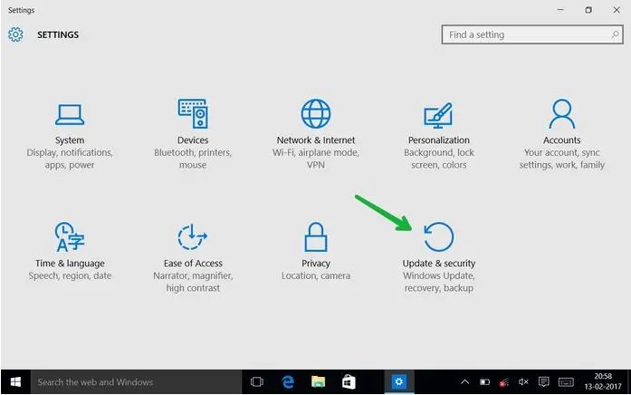Click the Accounts label

pos(562,140)
